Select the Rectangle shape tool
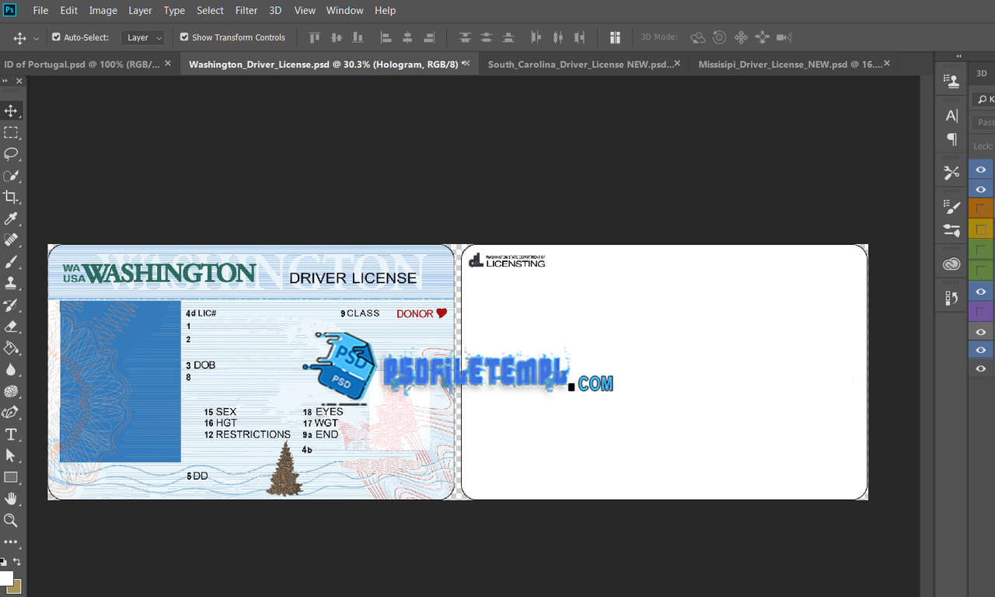Viewport: 995px width, 597px height. click(x=11, y=477)
